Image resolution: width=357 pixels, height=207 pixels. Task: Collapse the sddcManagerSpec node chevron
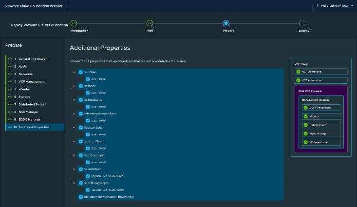coord(74,183)
